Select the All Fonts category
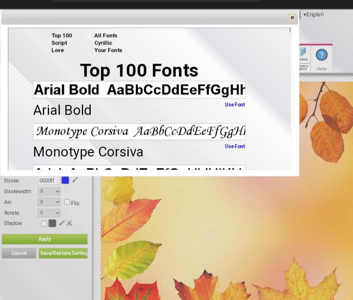 tap(105, 36)
